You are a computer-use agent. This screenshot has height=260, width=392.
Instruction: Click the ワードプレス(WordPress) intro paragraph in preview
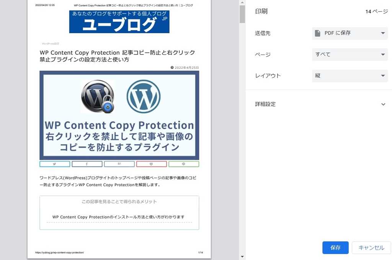click(118, 181)
